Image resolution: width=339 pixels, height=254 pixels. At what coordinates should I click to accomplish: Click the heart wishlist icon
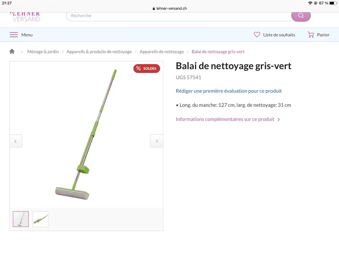click(x=257, y=35)
